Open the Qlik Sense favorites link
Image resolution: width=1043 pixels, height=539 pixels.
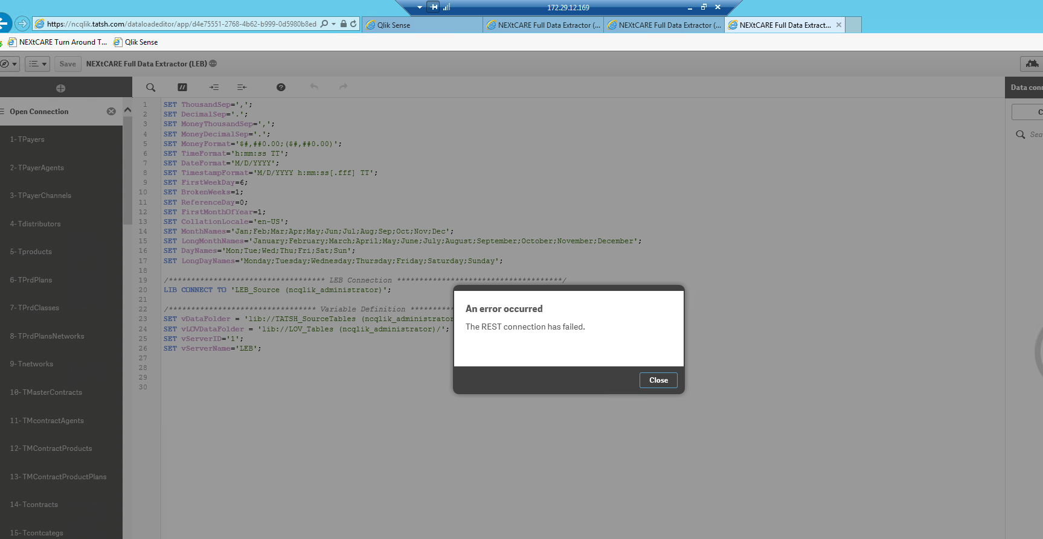[x=136, y=42]
